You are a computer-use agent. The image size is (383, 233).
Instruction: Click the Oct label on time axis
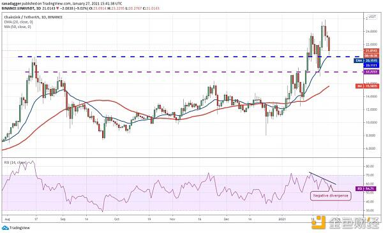pos(117,219)
